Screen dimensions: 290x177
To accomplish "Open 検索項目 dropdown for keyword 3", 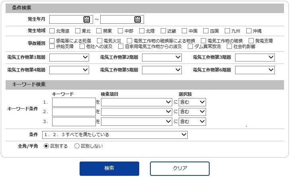I will point(137,121).
